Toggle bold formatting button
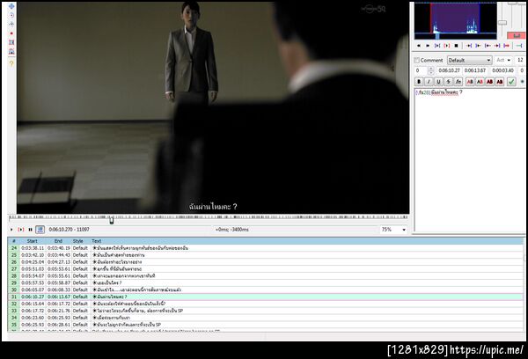The width and height of the screenshot is (528, 359). tap(419, 82)
